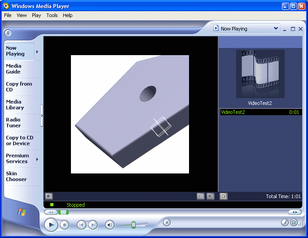The width and height of the screenshot is (308, 238).
Task: Click the VideoTest2 title under thumbnail
Action: (260, 103)
